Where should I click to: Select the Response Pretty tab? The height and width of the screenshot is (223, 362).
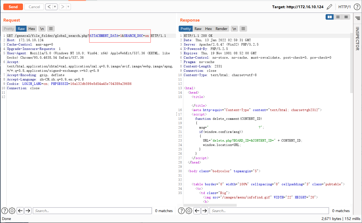point(186,29)
